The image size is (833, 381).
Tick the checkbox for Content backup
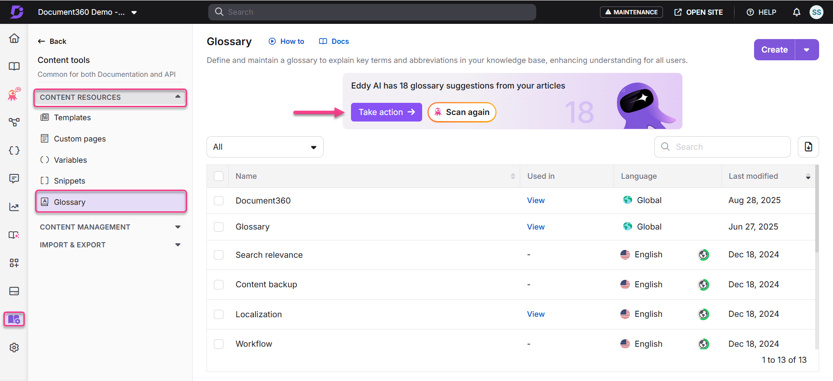[219, 285]
